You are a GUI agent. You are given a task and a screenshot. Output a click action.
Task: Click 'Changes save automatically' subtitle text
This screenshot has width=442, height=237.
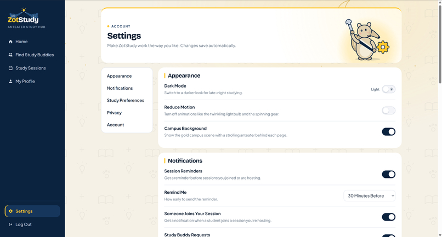(x=208, y=45)
